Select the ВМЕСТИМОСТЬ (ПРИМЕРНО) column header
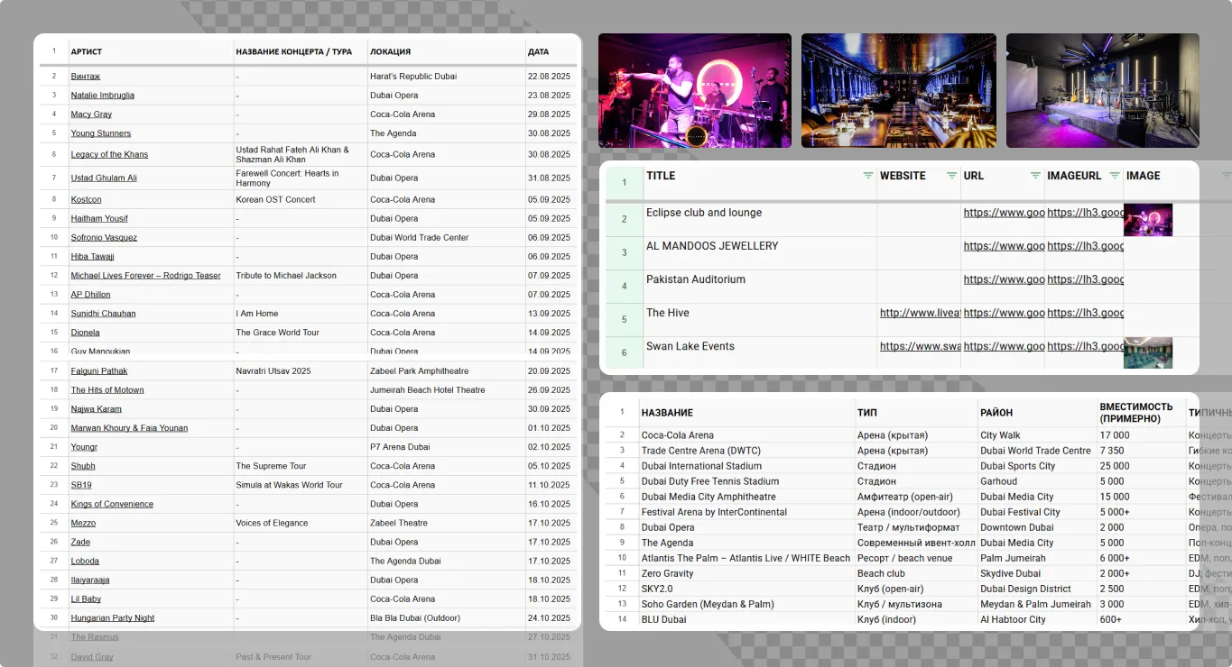 click(1135, 413)
